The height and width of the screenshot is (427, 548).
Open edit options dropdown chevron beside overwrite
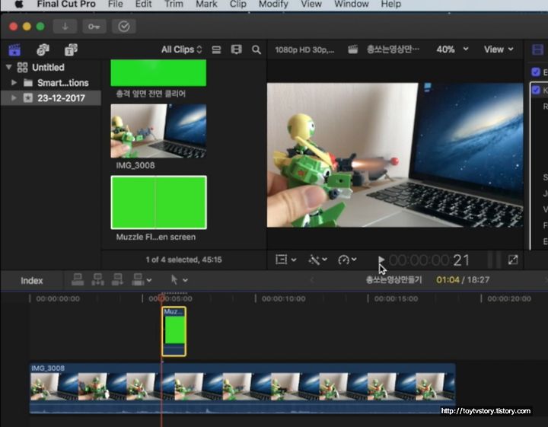[149, 280]
